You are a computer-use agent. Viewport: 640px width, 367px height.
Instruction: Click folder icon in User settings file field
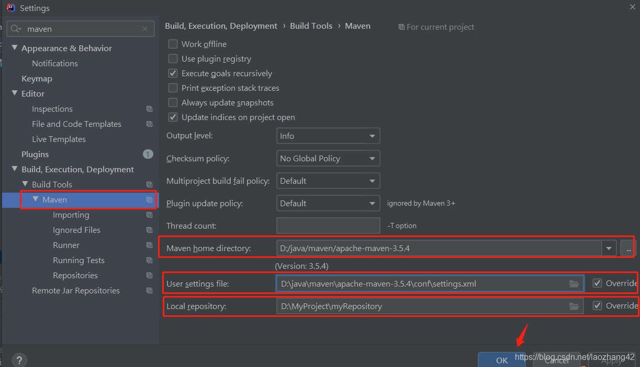point(574,283)
